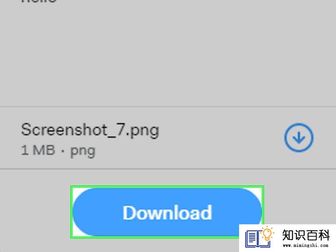Click the left rounded edge of Download button
The image size is (336, 252).
80,212
